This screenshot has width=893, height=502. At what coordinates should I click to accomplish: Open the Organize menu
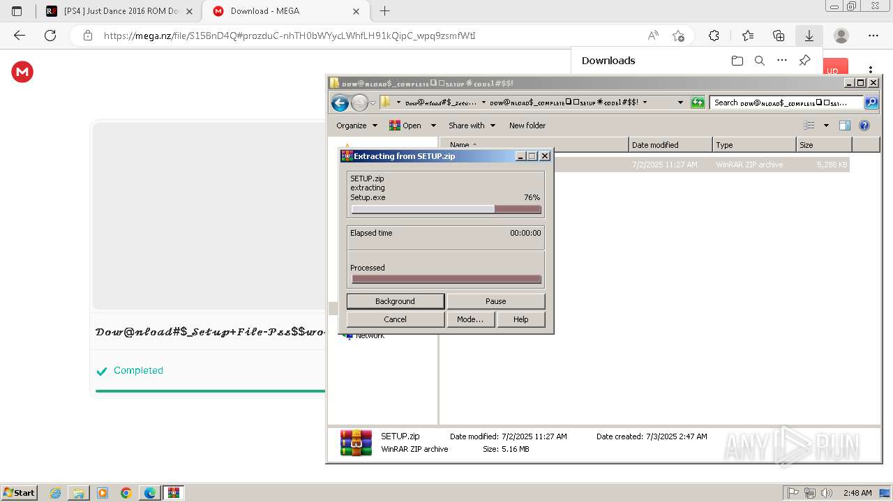[x=357, y=125]
